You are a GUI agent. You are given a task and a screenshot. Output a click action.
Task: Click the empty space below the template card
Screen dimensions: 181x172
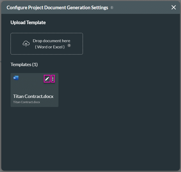35,134
